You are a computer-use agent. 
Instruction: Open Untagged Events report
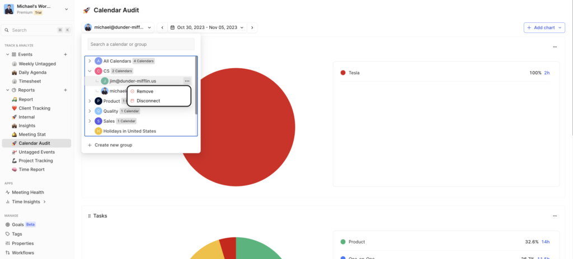pos(36,152)
